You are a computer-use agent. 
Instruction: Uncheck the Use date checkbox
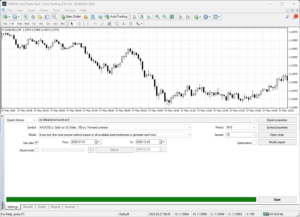(36, 142)
